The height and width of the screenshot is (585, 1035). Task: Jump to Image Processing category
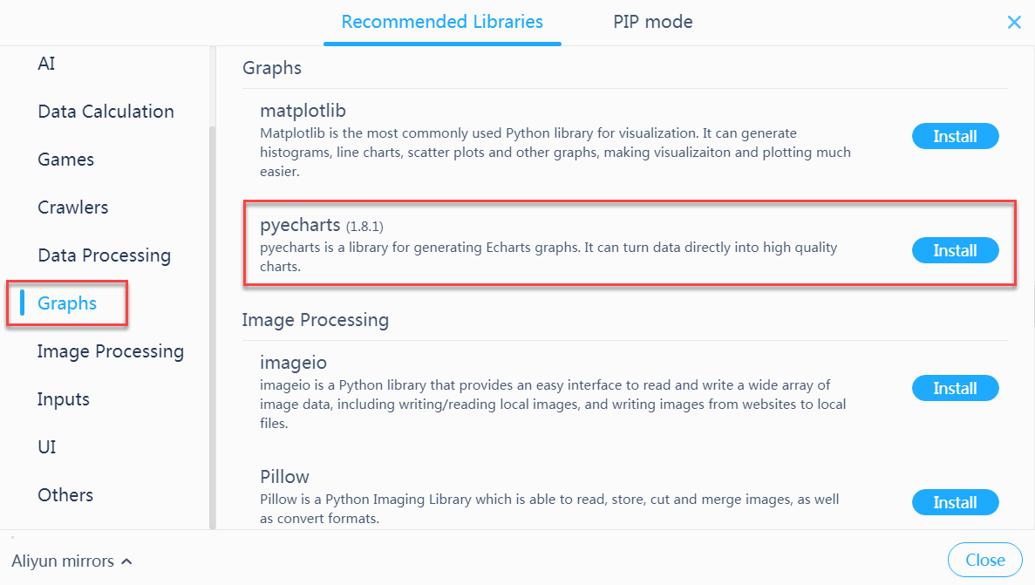[110, 351]
